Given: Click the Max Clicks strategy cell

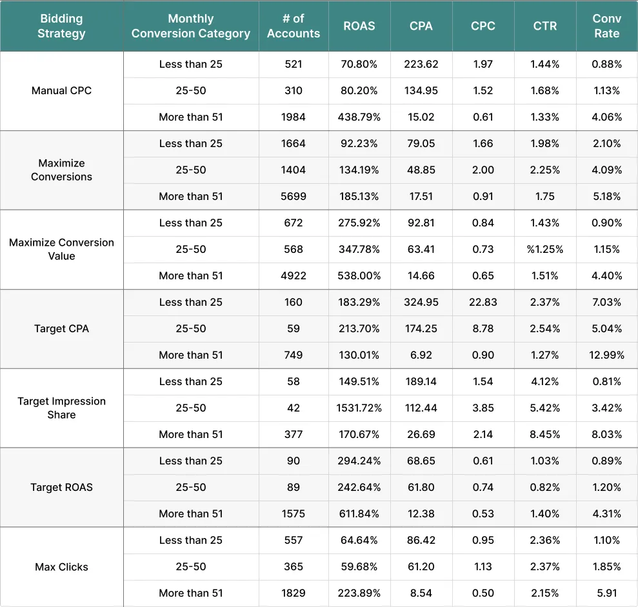Looking at the screenshot, I should point(61,567).
